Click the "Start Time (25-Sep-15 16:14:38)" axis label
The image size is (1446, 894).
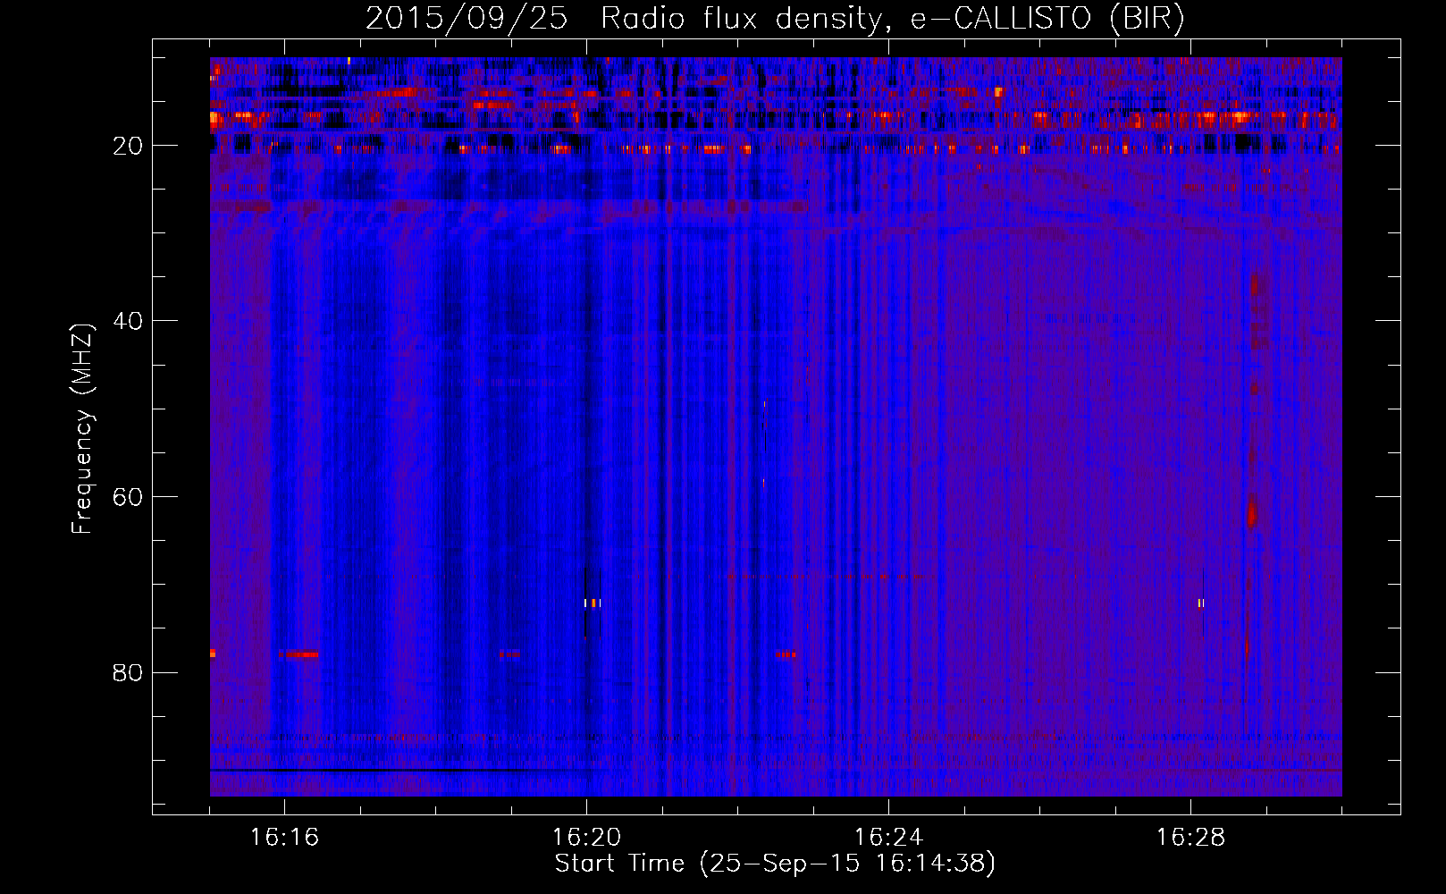[775, 864]
